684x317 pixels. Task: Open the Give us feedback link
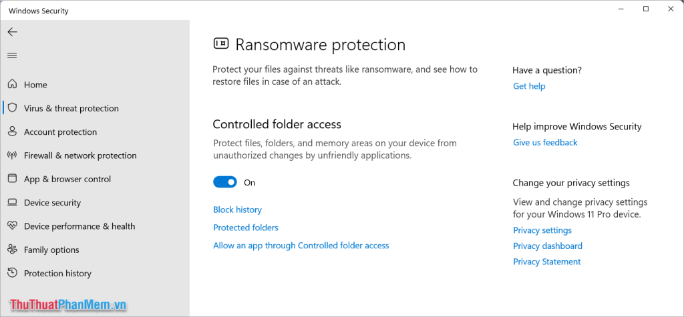click(545, 143)
